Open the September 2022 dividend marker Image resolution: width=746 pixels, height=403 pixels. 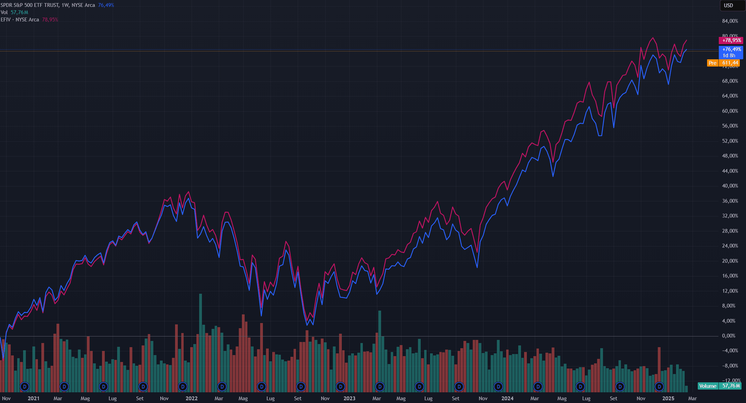click(301, 387)
